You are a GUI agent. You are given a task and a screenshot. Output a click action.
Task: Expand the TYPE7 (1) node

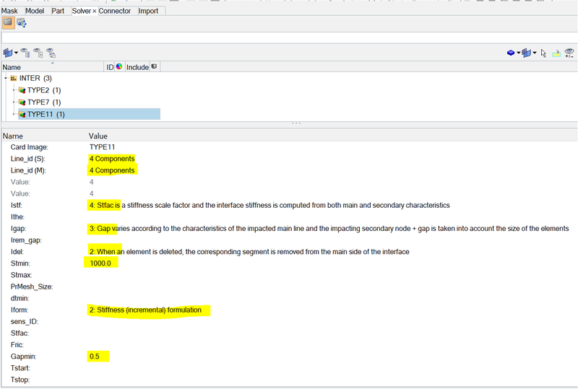coord(14,102)
